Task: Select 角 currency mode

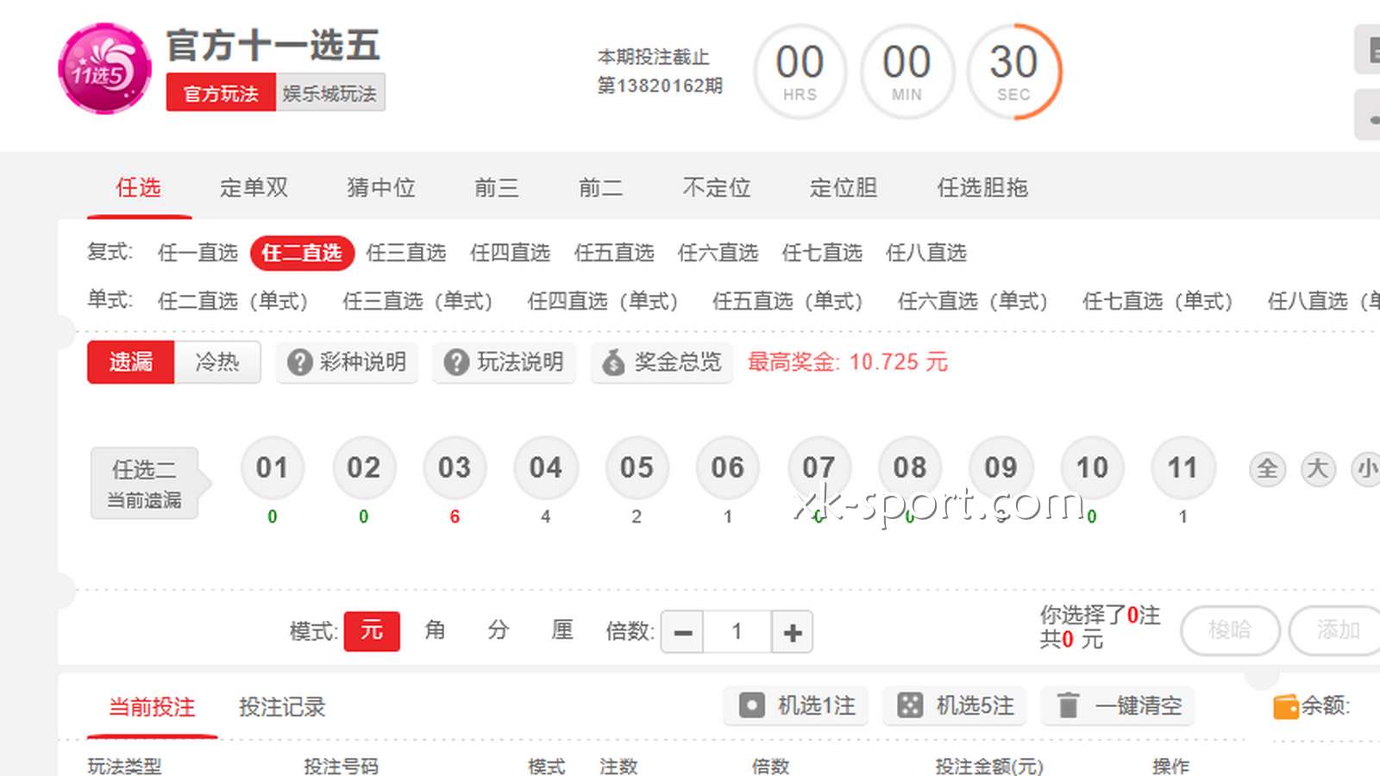Action: 436,630
